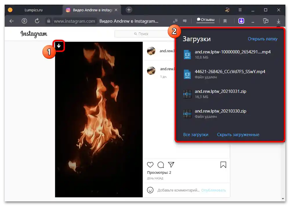The image size is (290, 206).
Task: Select the 44621-268426_CCcVd7F5_SSwY.mp4 entry
Action: (x=229, y=74)
